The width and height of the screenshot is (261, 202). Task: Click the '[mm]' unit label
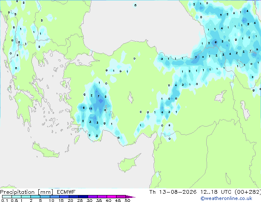point(45,192)
